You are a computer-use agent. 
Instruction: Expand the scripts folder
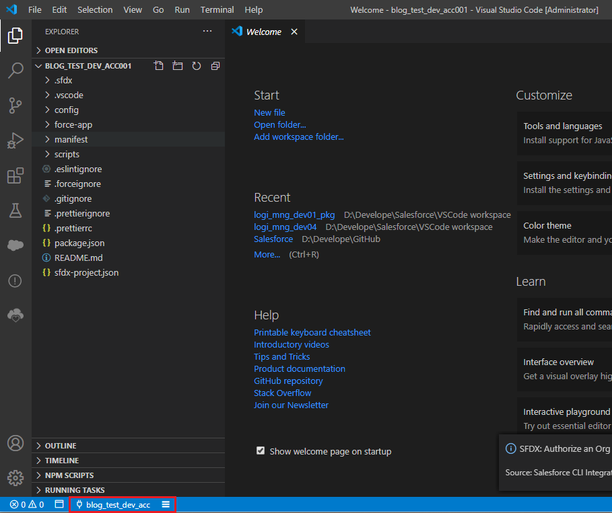tap(128, 155)
